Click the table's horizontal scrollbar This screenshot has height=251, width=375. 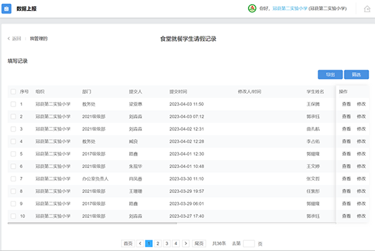point(93,223)
